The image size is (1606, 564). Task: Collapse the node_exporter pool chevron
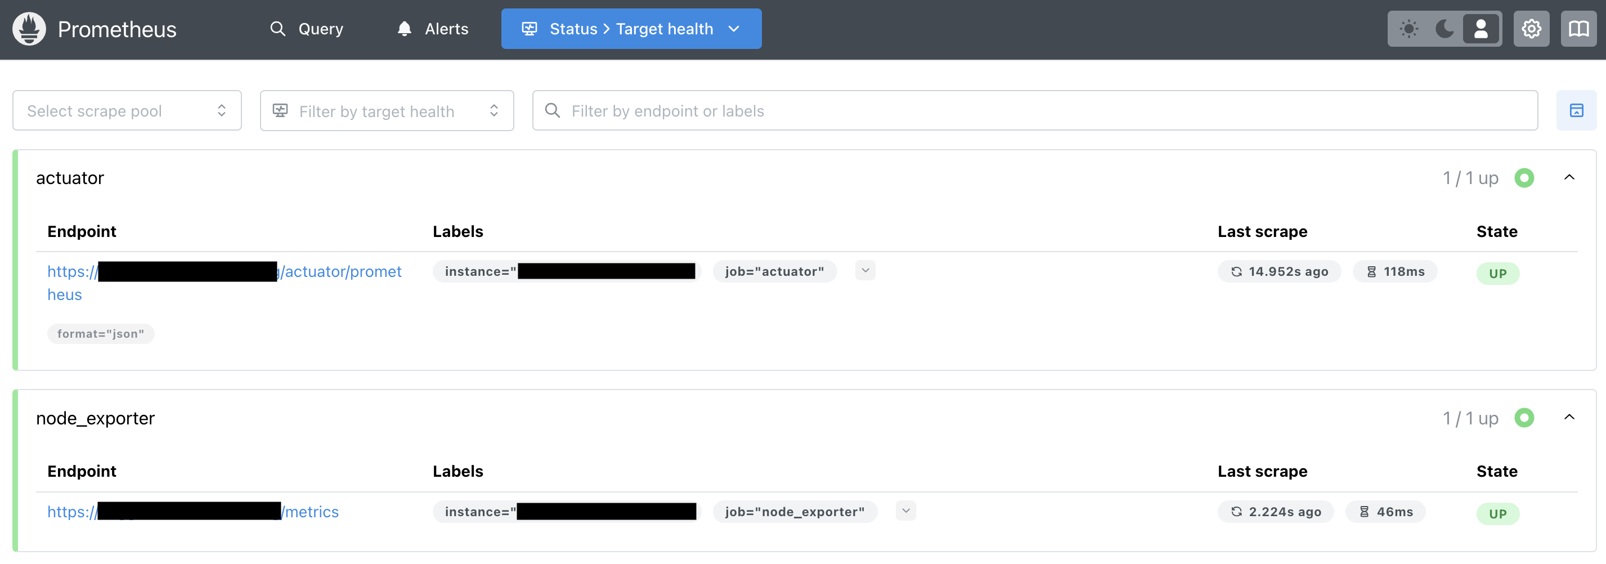click(x=1569, y=418)
